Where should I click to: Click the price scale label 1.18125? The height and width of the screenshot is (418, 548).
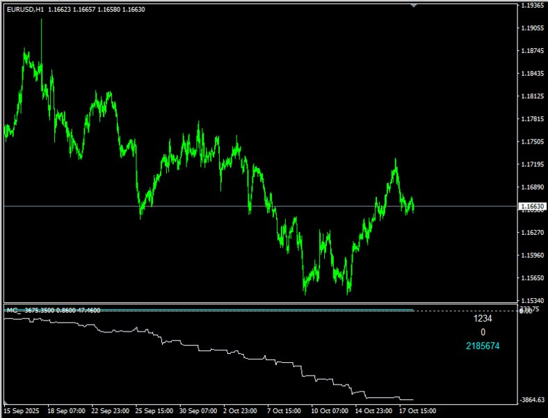click(533, 96)
